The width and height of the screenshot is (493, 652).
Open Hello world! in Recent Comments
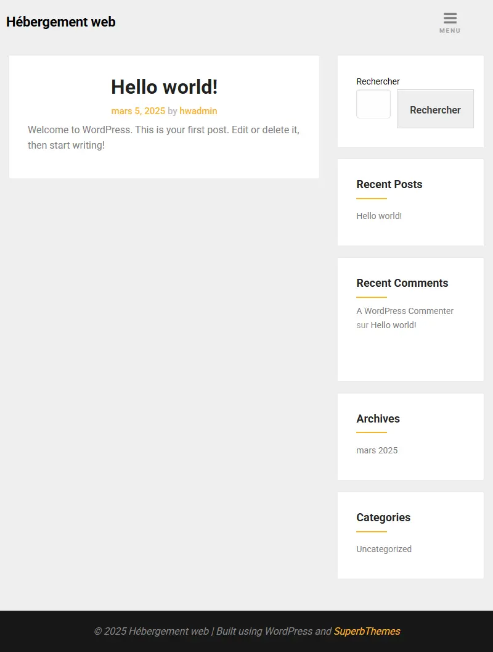pyautogui.click(x=393, y=325)
